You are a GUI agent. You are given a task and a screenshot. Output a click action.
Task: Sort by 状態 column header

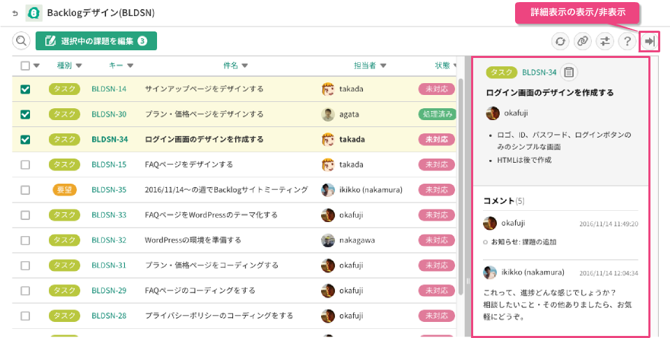pos(446,66)
